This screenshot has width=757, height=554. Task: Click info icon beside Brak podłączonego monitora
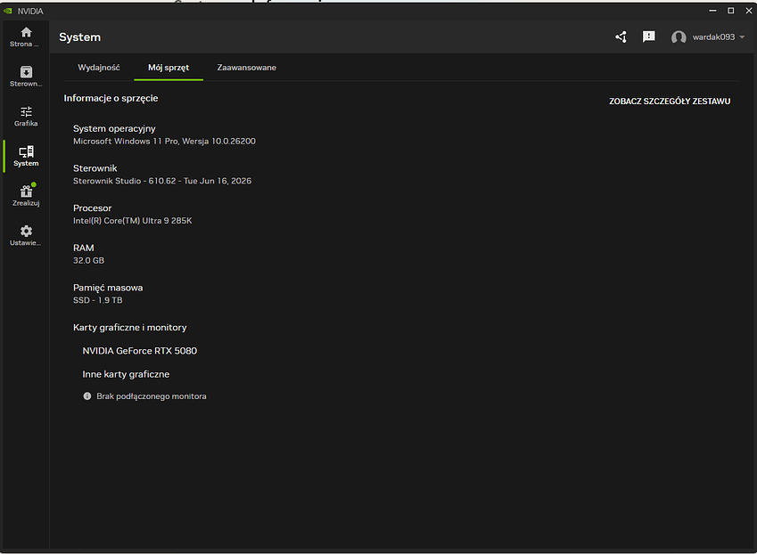click(86, 395)
